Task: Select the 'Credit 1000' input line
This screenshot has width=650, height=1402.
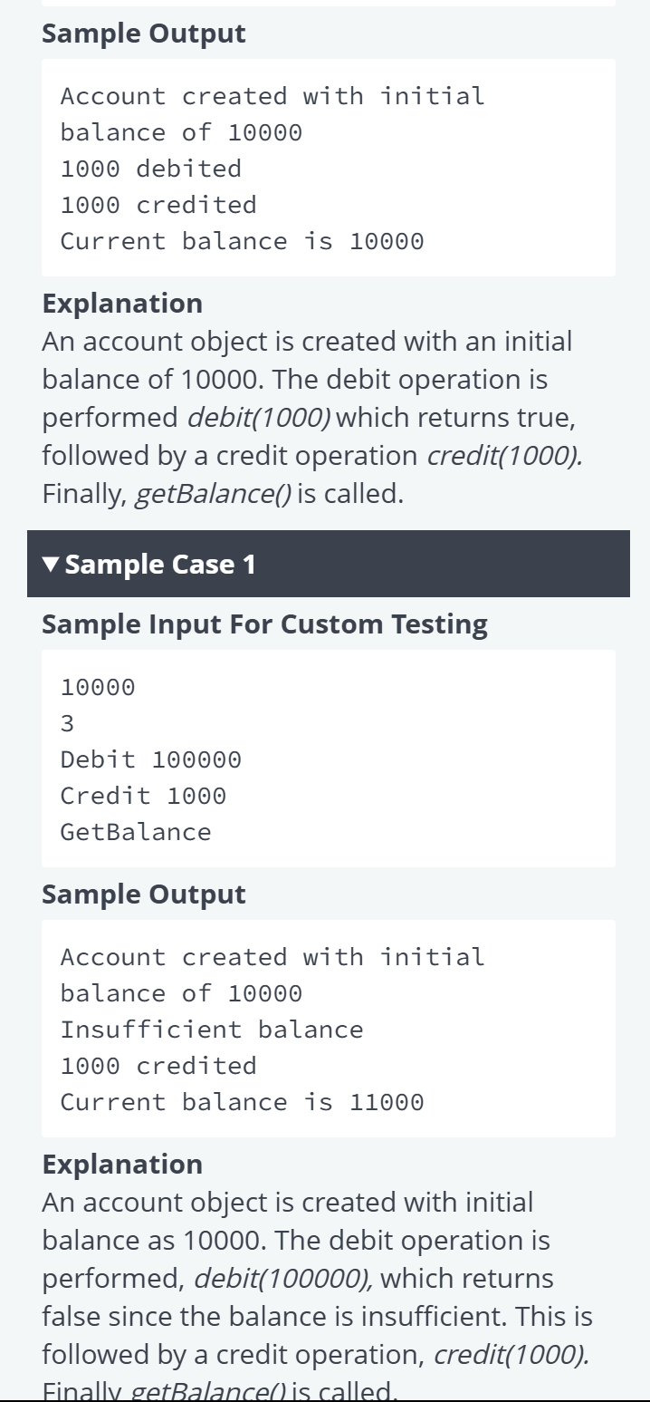Action: tap(143, 796)
